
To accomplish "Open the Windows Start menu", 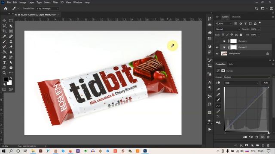I will [x=3, y=151].
